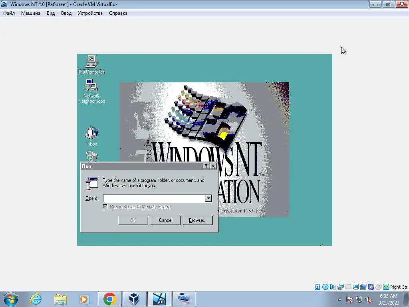Image resolution: width=409 pixels, height=307 pixels.
Task: Click the display monitor indicator in status bar
Action: pyautogui.click(x=355, y=287)
